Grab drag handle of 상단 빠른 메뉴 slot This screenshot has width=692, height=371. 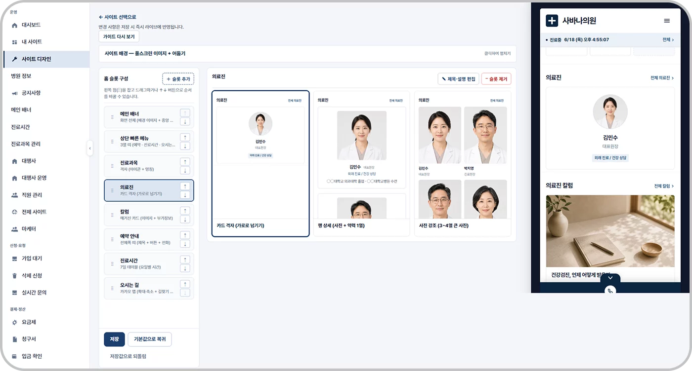pos(112,142)
